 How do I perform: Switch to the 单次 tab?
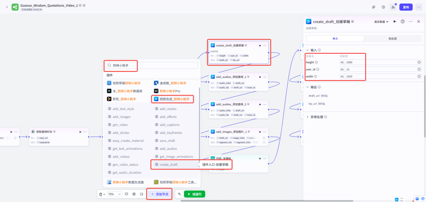point(335,39)
